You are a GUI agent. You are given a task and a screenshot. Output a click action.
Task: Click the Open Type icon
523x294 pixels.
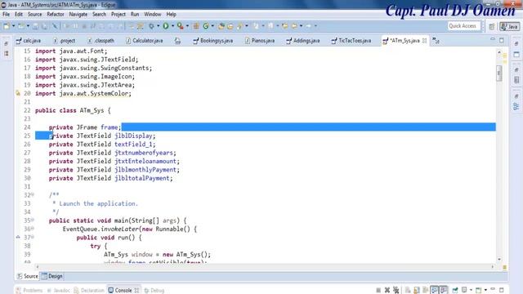tap(221, 26)
